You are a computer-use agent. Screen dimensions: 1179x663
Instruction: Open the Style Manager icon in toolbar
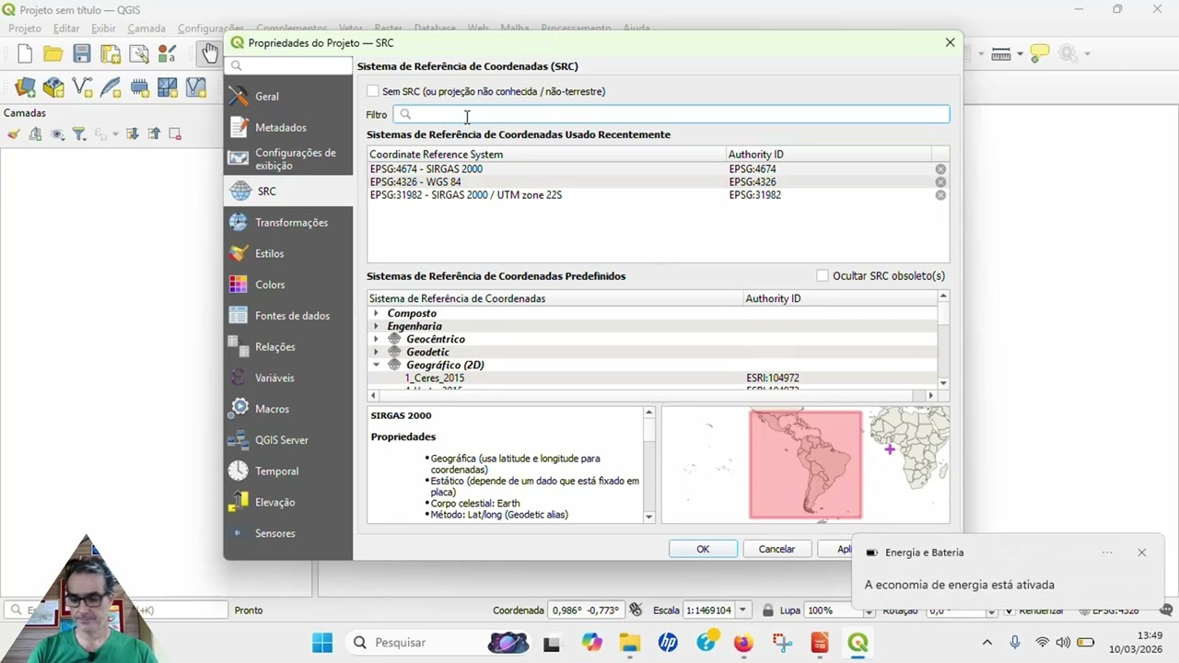(x=168, y=54)
